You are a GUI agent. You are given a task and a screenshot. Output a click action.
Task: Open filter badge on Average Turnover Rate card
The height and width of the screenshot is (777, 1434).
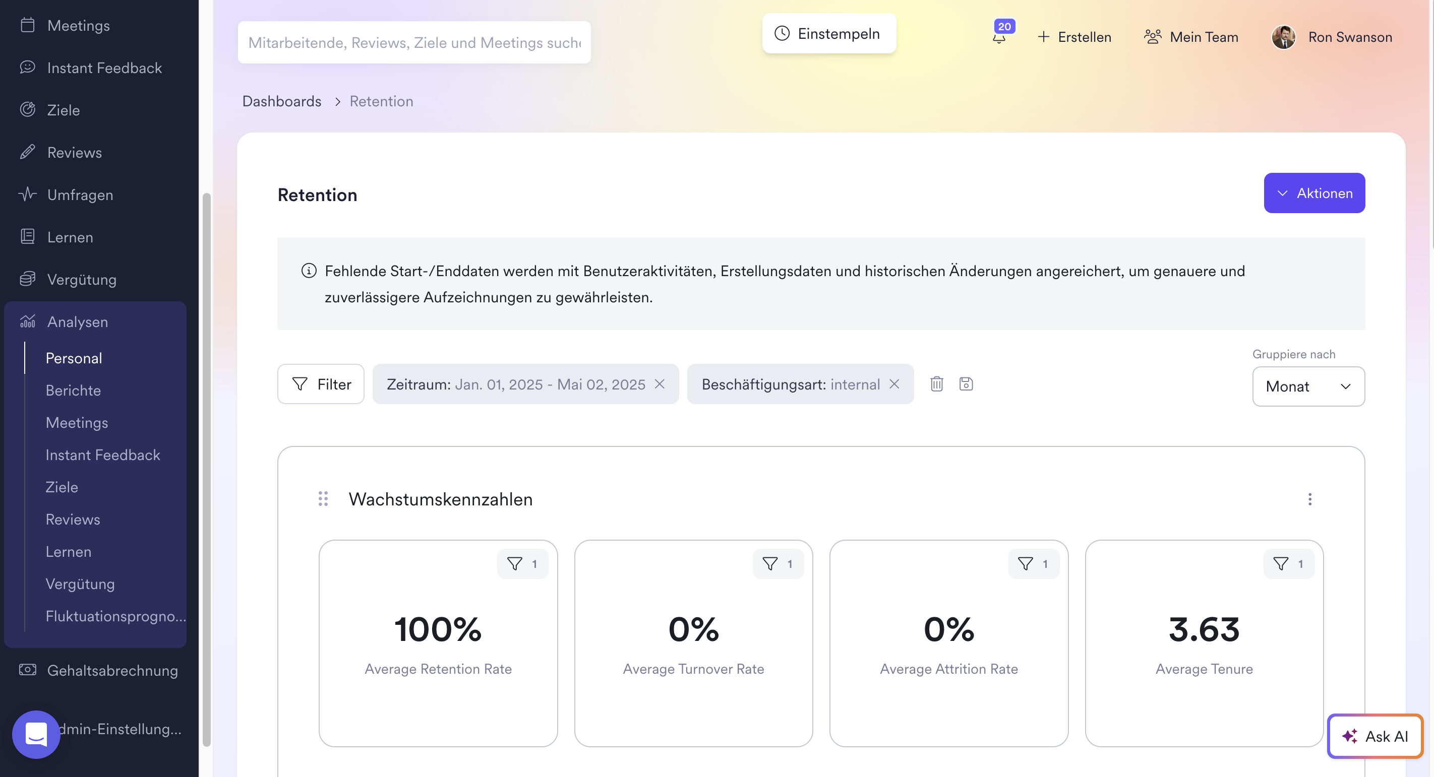coord(778,564)
